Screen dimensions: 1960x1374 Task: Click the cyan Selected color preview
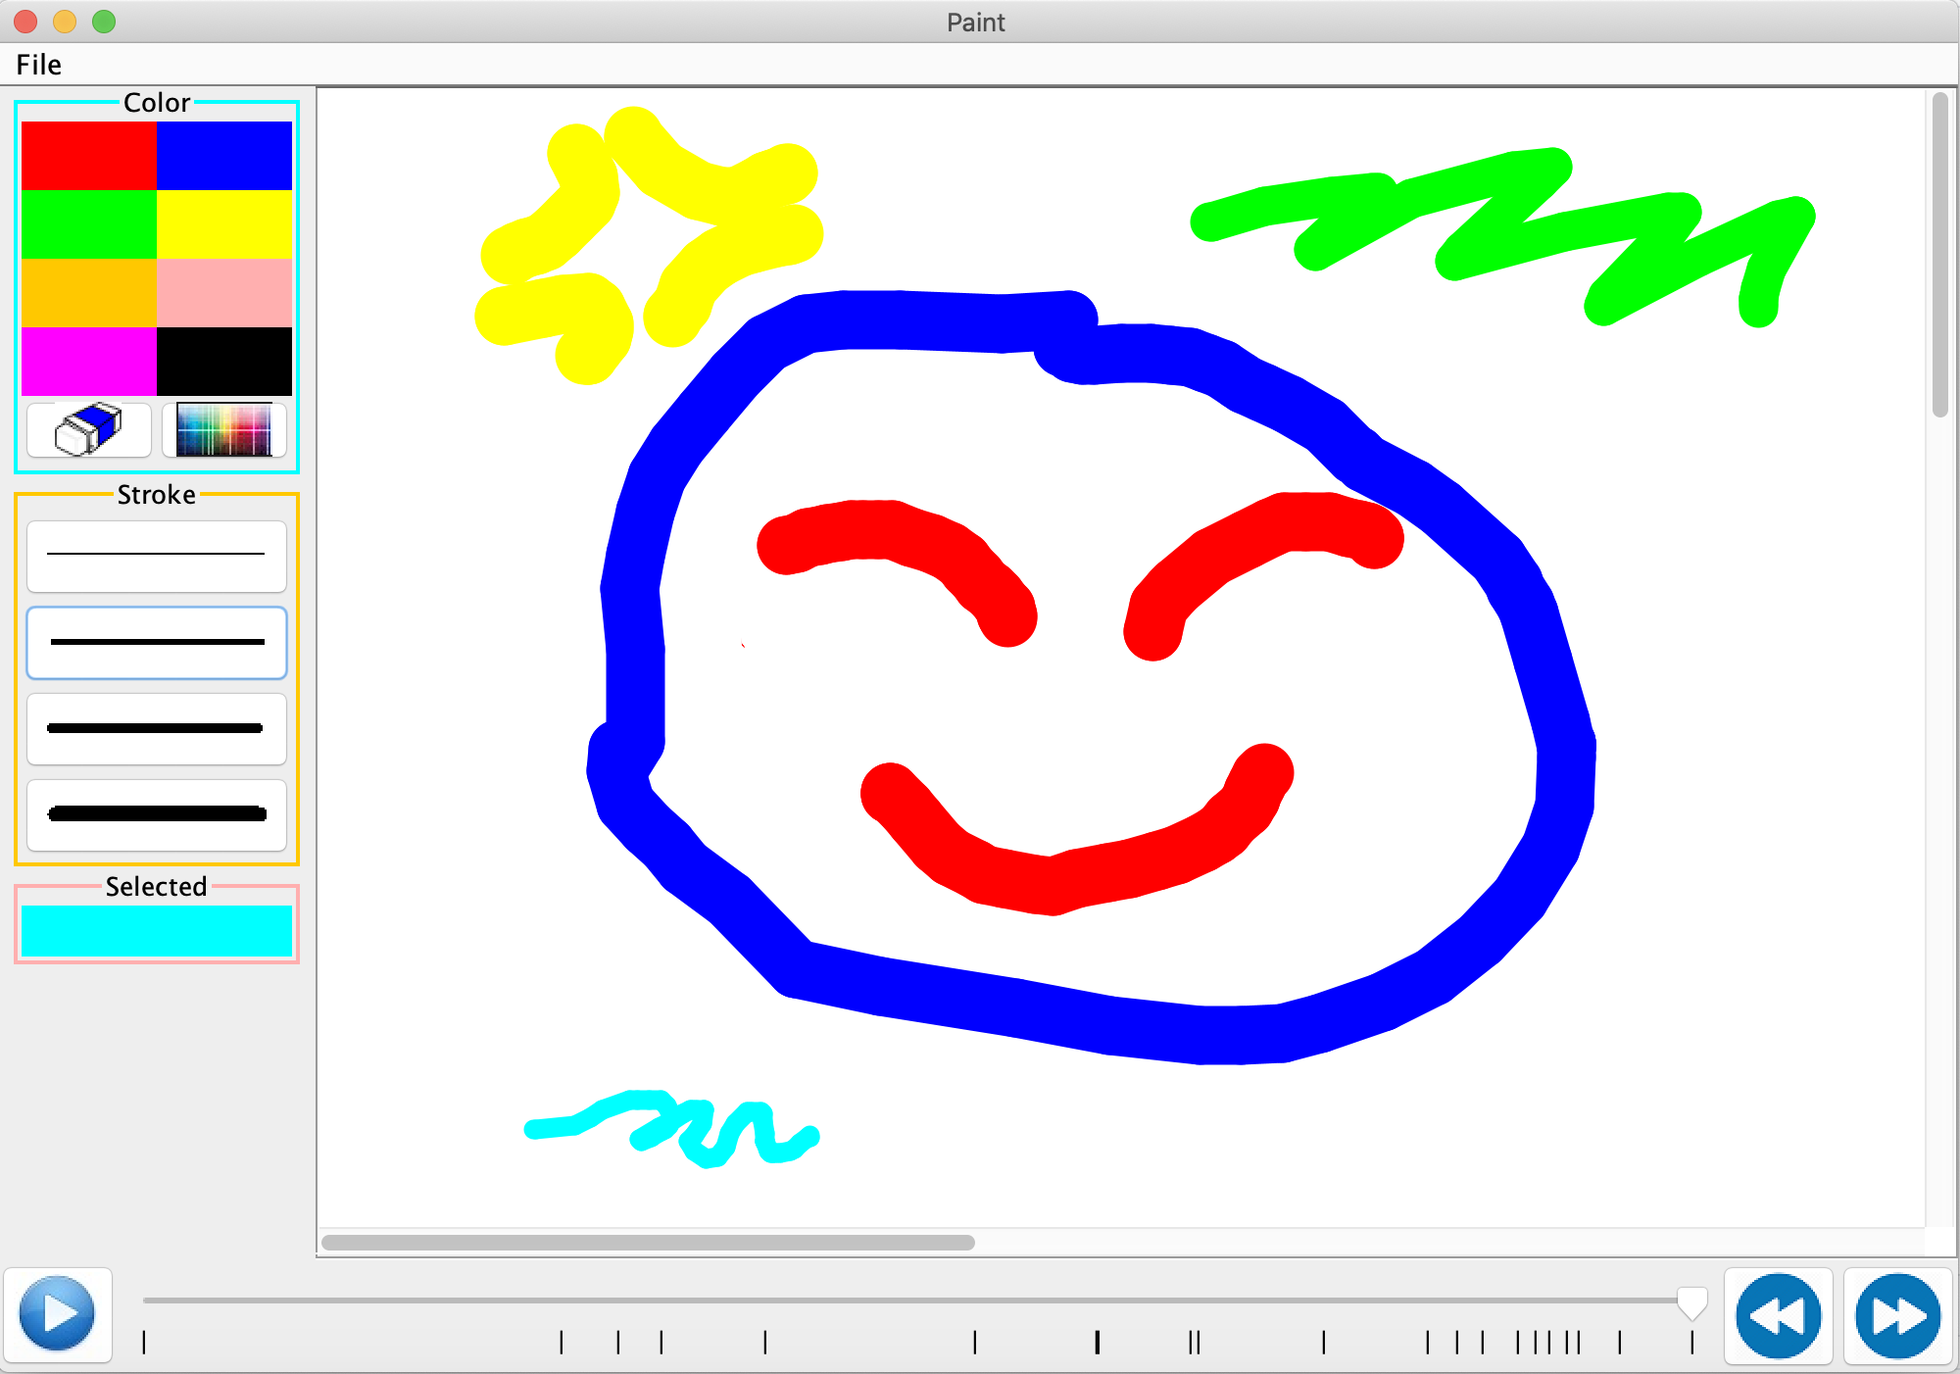(157, 930)
